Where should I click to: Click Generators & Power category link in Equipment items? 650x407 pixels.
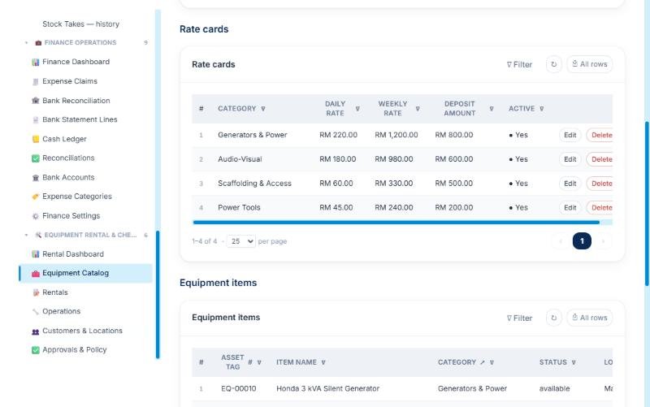coord(472,389)
